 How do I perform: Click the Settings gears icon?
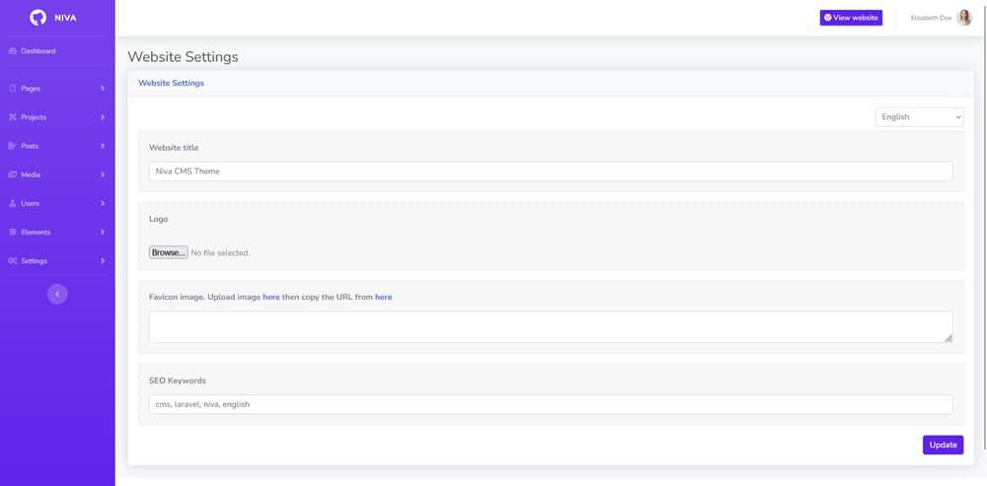pos(12,261)
